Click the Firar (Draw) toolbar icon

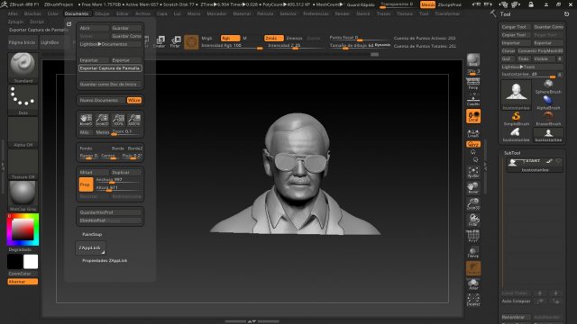click(x=175, y=41)
